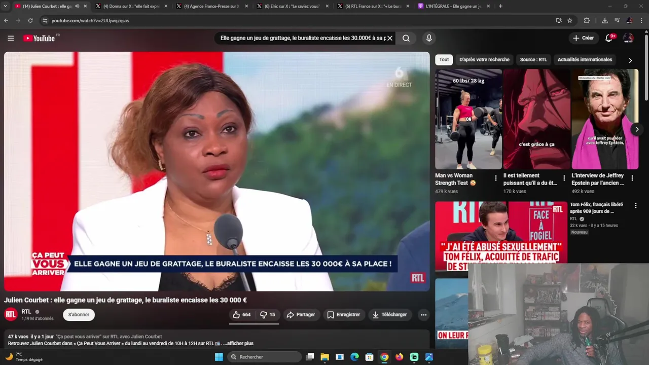Image resolution: width=649 pixels, height=365 pixels.
Task: Open Task View in the taskbar
Action: [x=310, y=357]
